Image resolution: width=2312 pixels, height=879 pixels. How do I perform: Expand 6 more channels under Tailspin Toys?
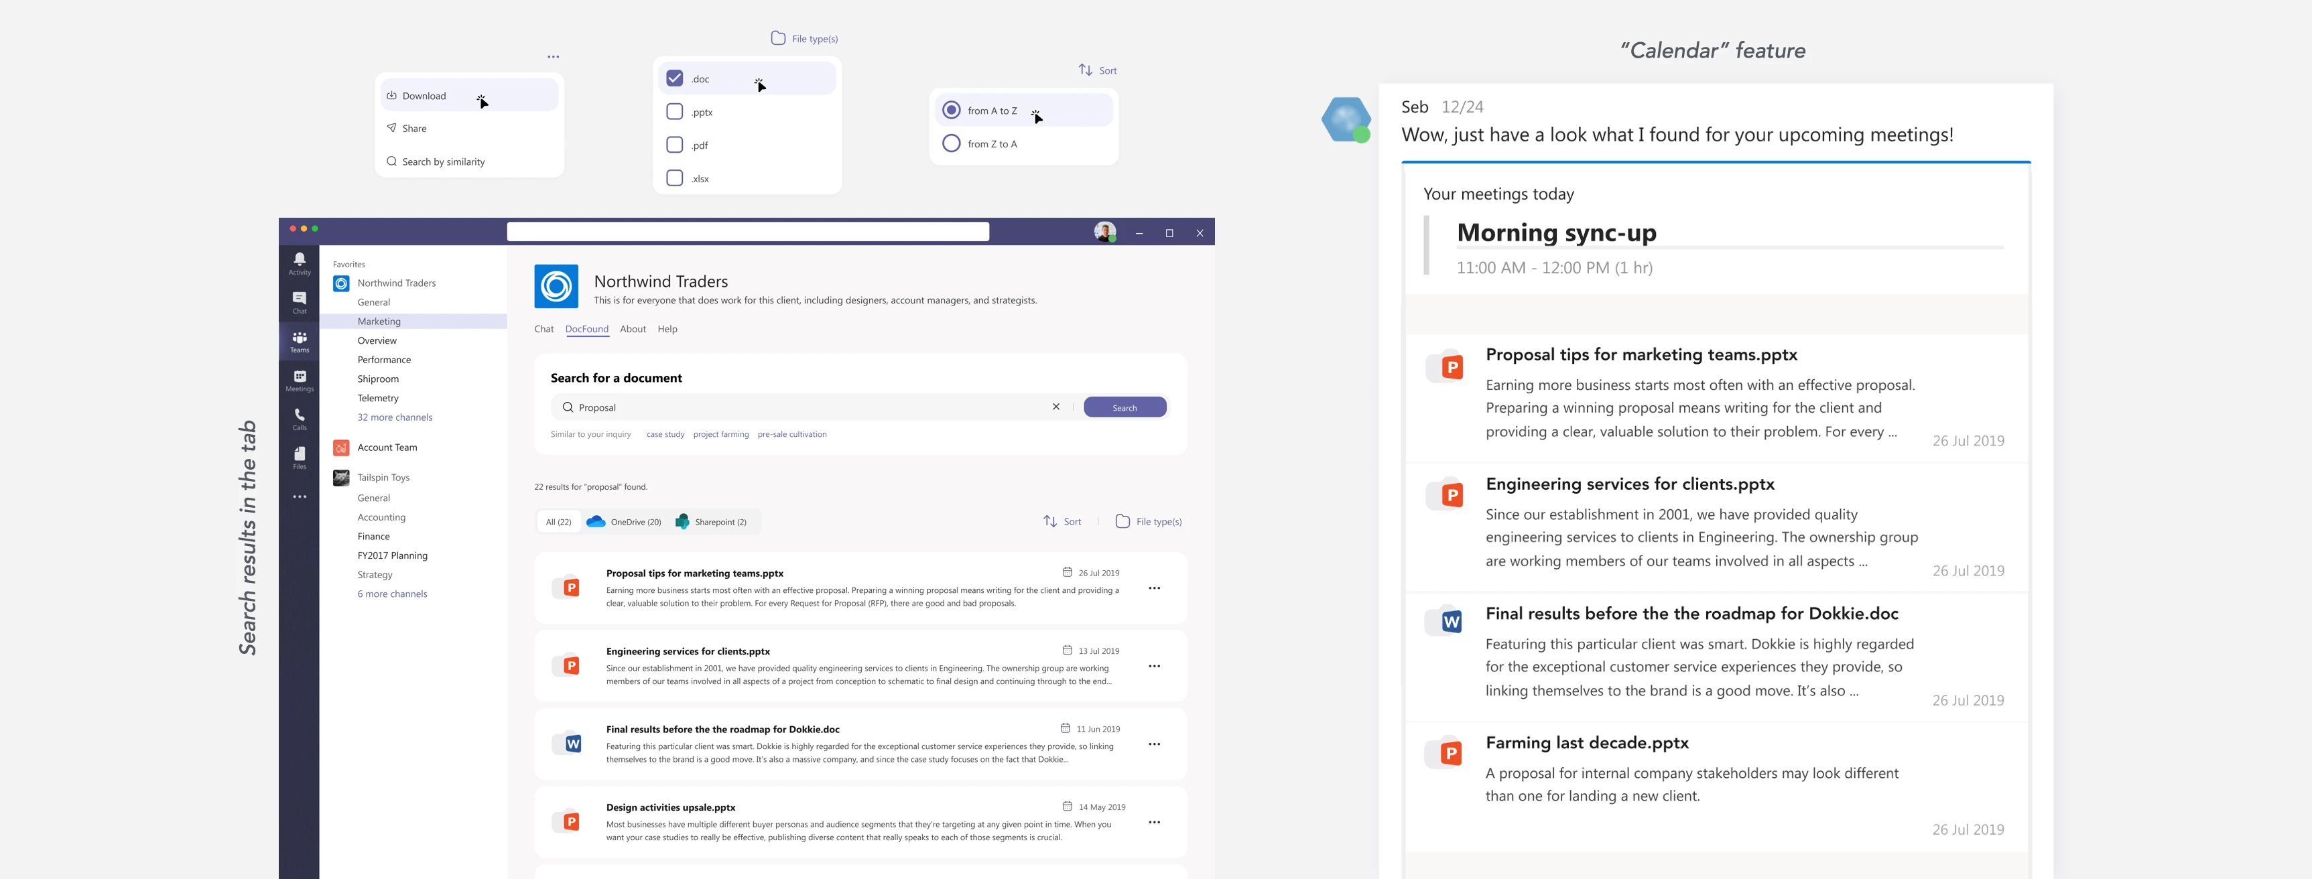click(x=392, y=593)
